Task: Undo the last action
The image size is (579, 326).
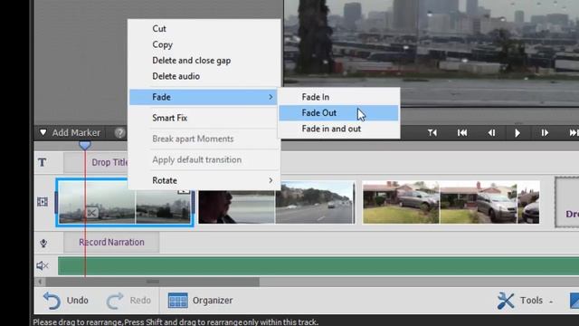Action: [x=66, y=301]
